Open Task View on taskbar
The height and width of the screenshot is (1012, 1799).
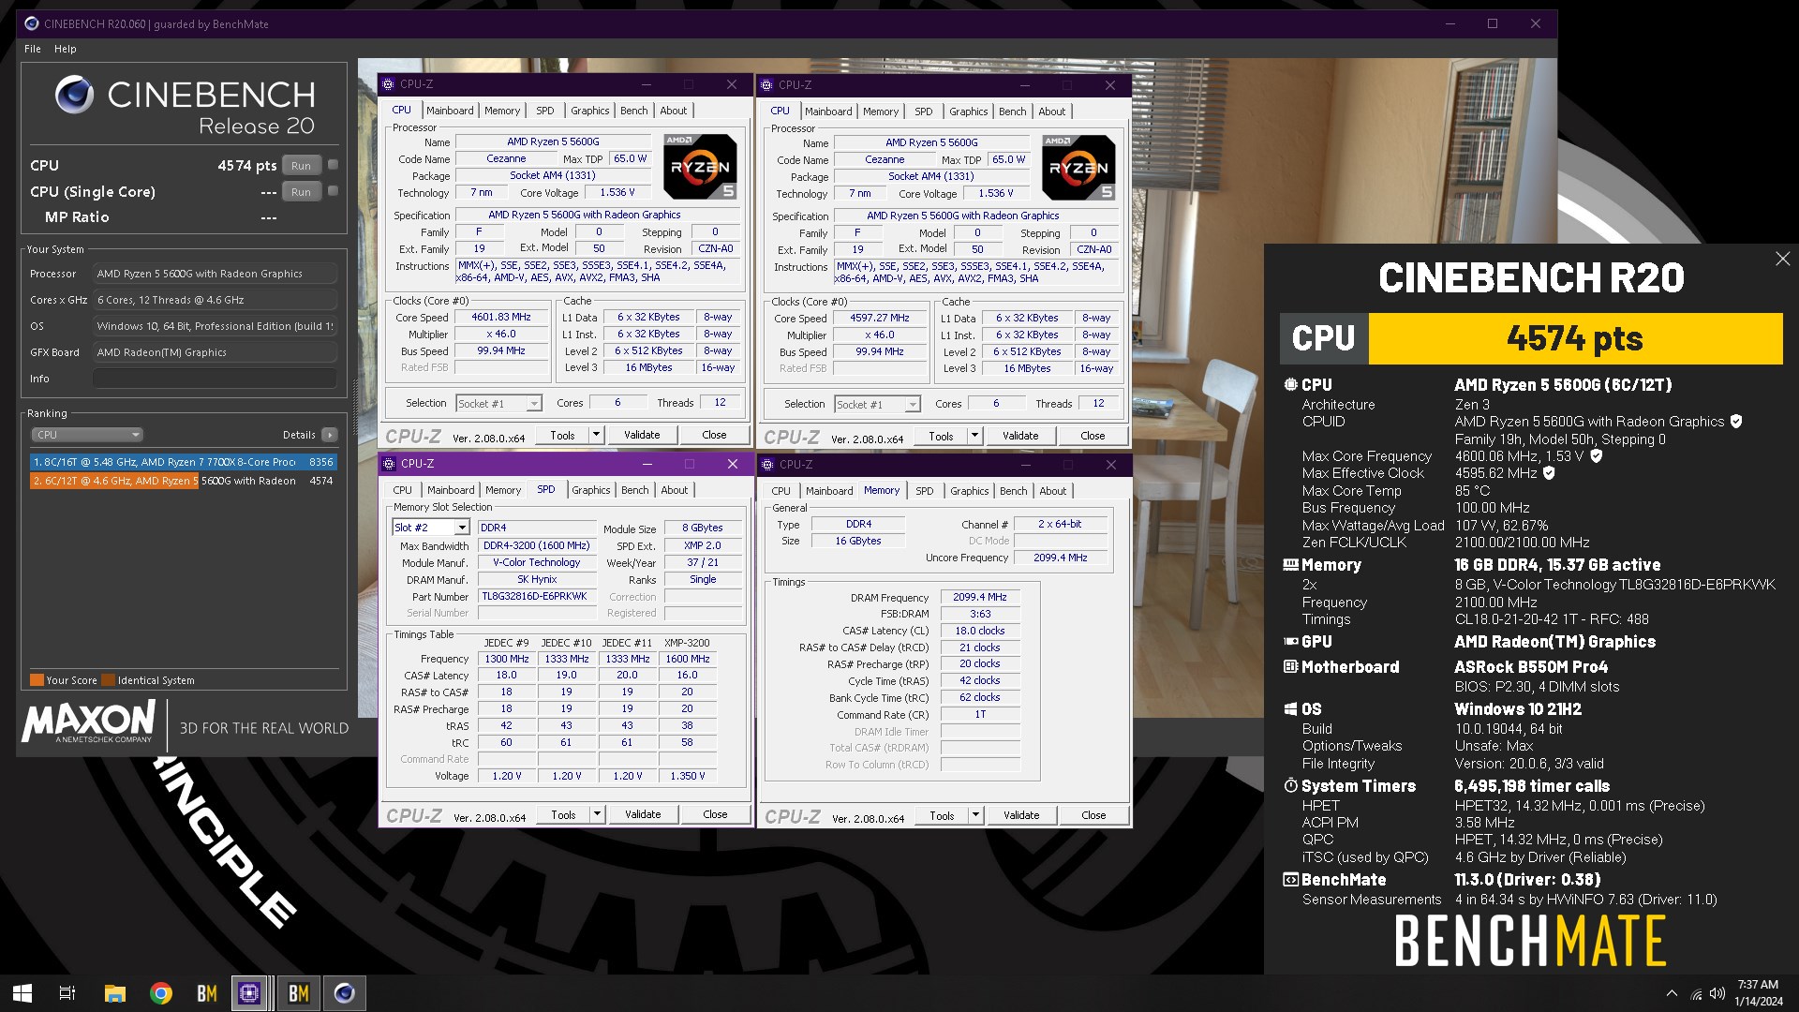(67, 992)
